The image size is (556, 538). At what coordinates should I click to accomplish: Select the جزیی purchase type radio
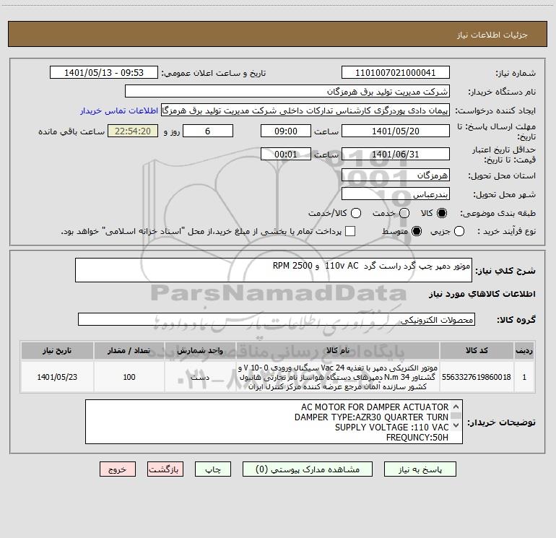point(459,231)
